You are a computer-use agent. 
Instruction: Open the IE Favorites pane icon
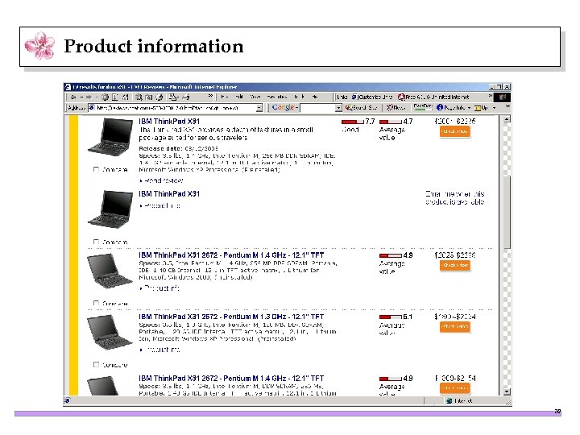(149, 97)
